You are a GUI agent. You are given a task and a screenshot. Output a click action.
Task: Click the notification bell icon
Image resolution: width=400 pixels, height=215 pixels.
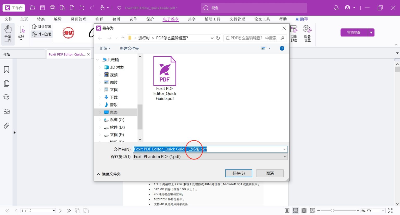pos(336,8)
